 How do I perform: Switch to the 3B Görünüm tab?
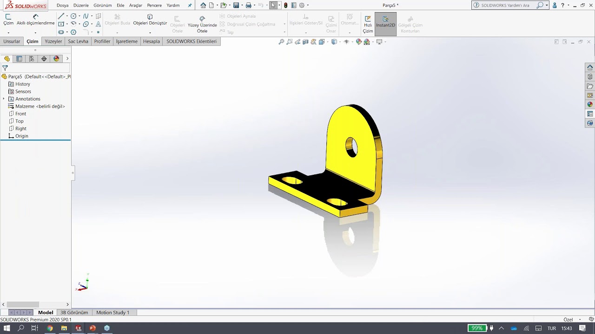74,313
